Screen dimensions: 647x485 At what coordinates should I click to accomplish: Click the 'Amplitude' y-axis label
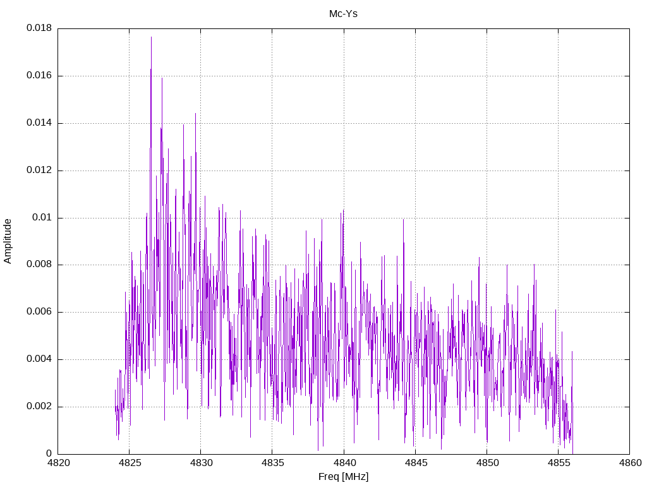[x=8, y=241]
